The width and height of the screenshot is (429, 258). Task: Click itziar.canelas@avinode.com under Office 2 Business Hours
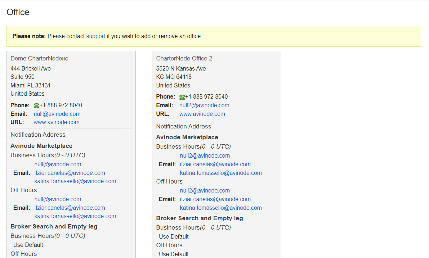pos(215,164)
